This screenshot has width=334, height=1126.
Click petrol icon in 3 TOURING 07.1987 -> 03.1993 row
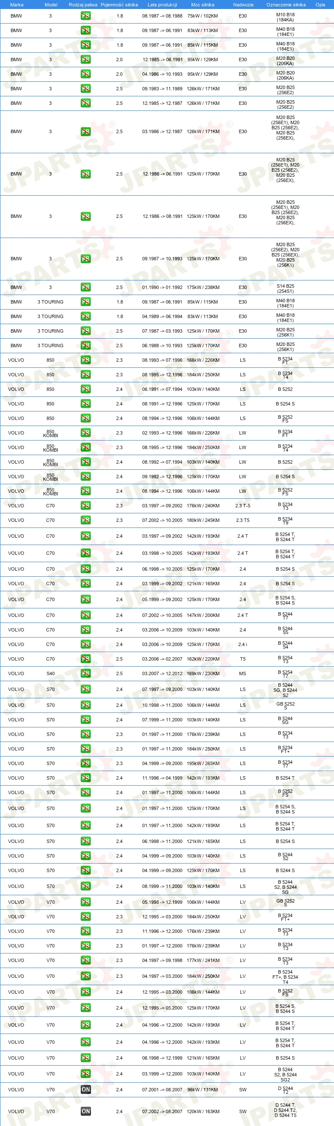tap(85, 331)
